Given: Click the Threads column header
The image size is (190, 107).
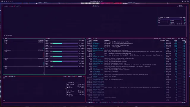Looking at the screenshot, I should 162,40.
